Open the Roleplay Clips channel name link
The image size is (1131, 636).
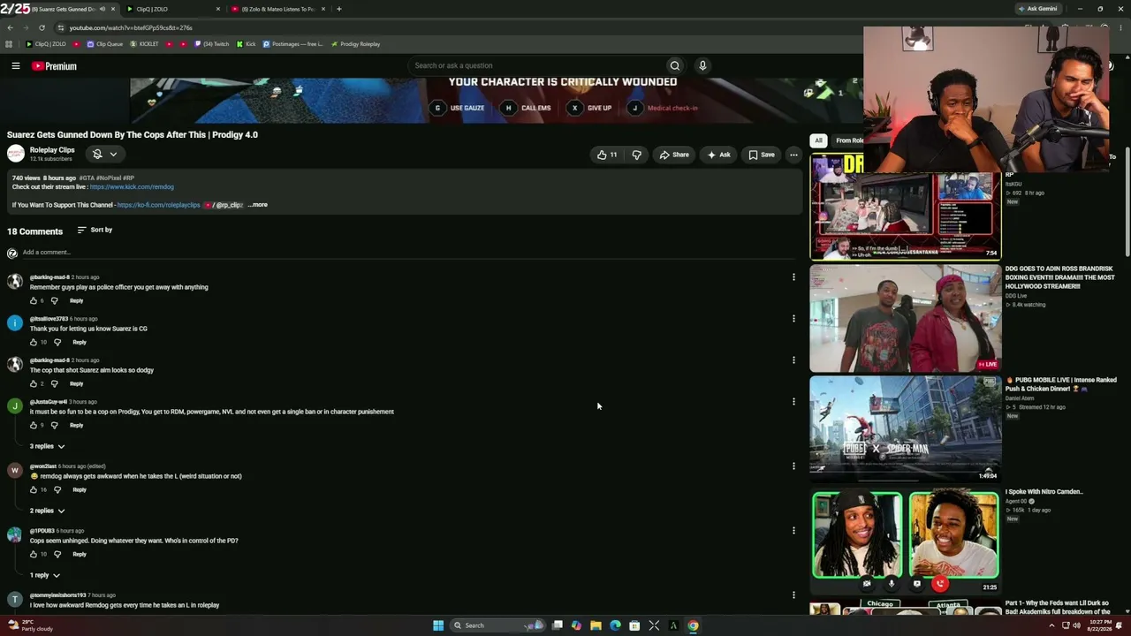point(52,150)
